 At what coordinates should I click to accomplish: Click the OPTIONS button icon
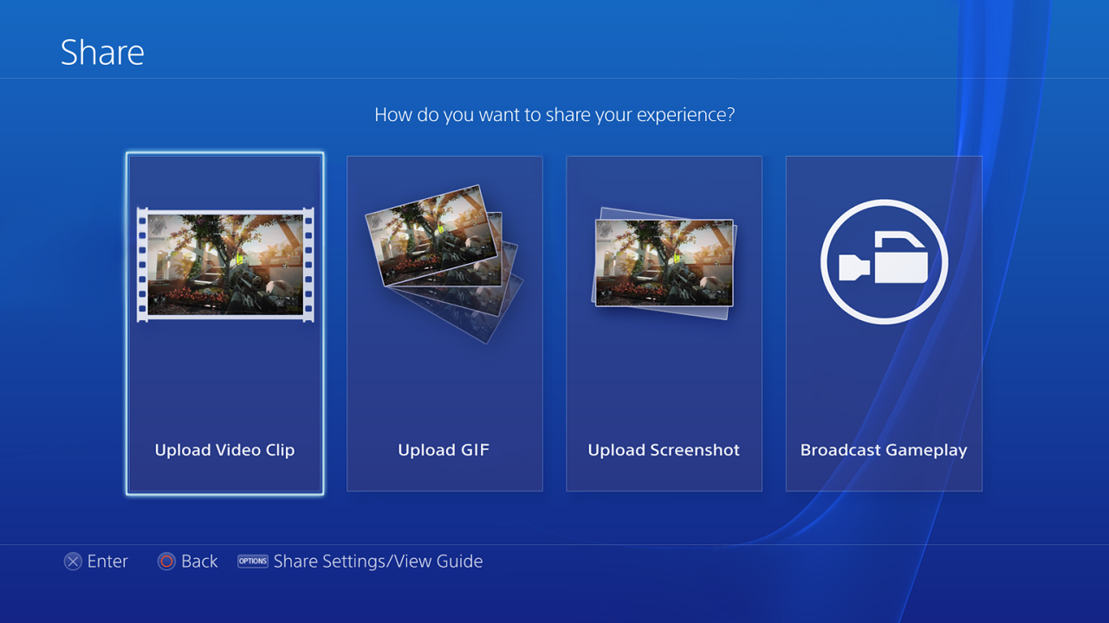253,561
